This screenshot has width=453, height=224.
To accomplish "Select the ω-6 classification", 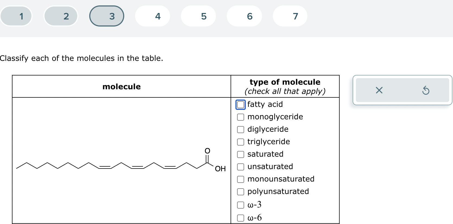I will [x=240, y=217].
